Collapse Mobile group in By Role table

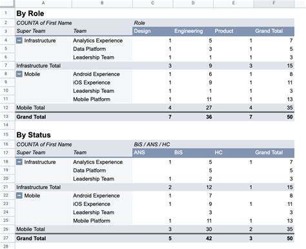point(19,74)
